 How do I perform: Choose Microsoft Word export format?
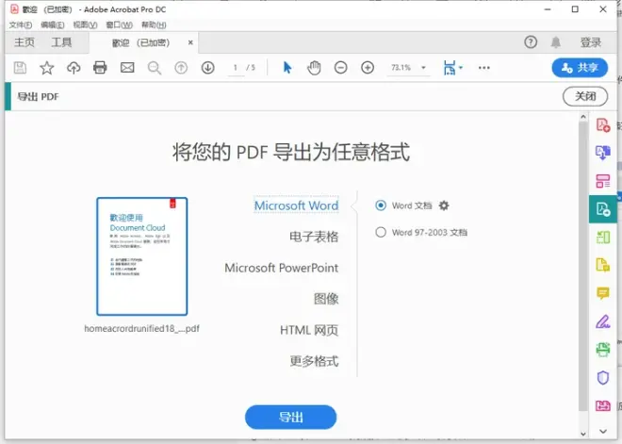[x=296, y=206]
